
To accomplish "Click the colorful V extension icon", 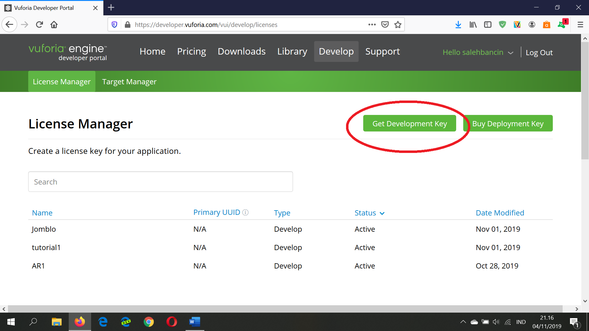I will (517, 25).
